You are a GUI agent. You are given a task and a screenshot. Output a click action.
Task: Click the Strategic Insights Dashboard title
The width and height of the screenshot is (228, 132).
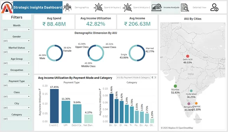pyautogui.click(x=38, y=7)
